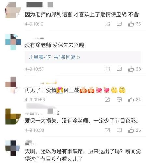The width and height of the screenshot is (146, 163).
Task: View blue pixelated avatar of 没有涂老师 commenter
Action: coord(13,42)
